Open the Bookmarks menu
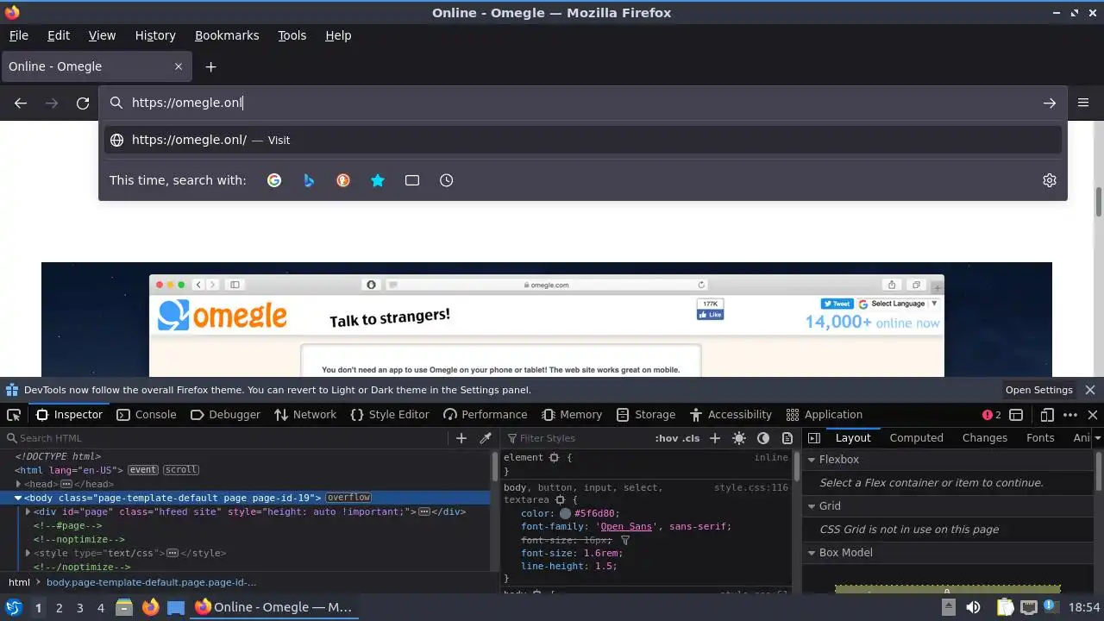 point(227,35)
